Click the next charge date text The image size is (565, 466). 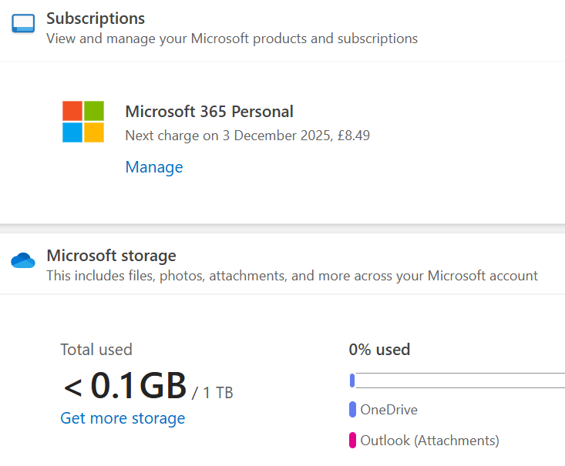coord(247,136)
